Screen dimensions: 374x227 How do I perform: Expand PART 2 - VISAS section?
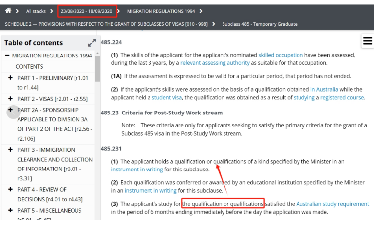[10, 99]
